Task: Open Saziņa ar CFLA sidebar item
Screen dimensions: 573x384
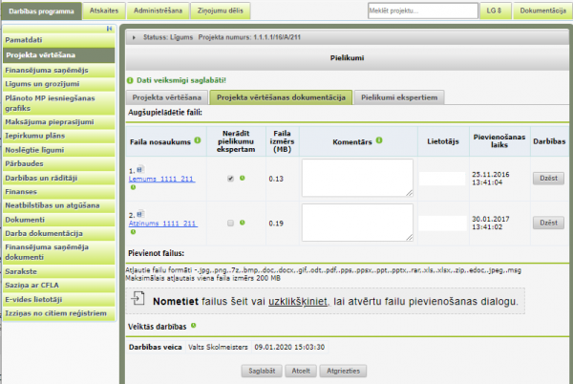Action: pyautogui.click(x=59, y=286)
